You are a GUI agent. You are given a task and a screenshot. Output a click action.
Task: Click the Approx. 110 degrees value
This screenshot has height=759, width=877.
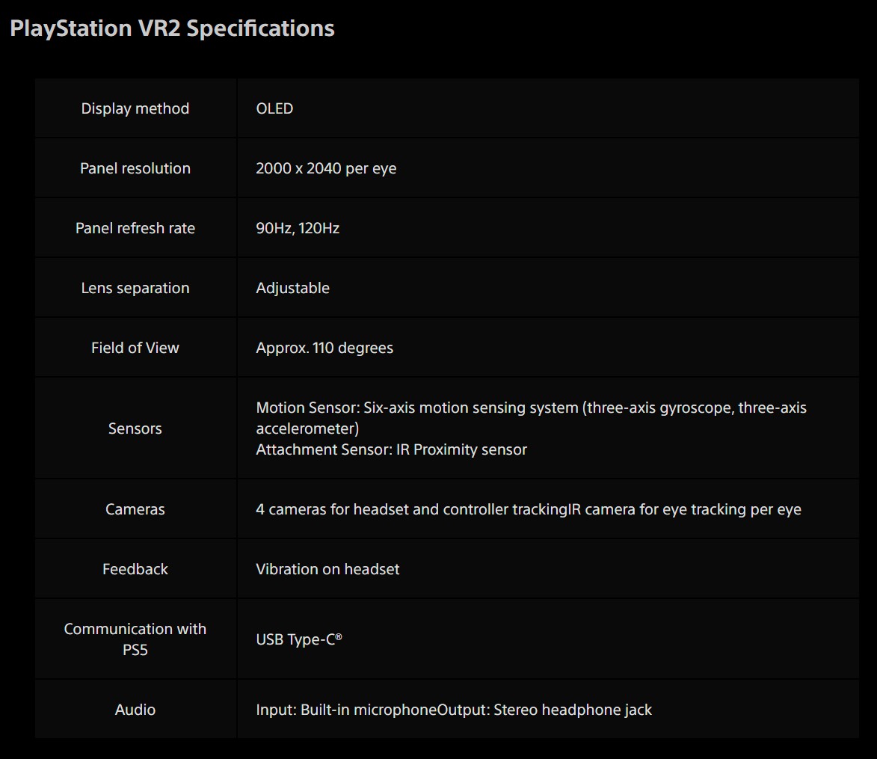[324, 348]
